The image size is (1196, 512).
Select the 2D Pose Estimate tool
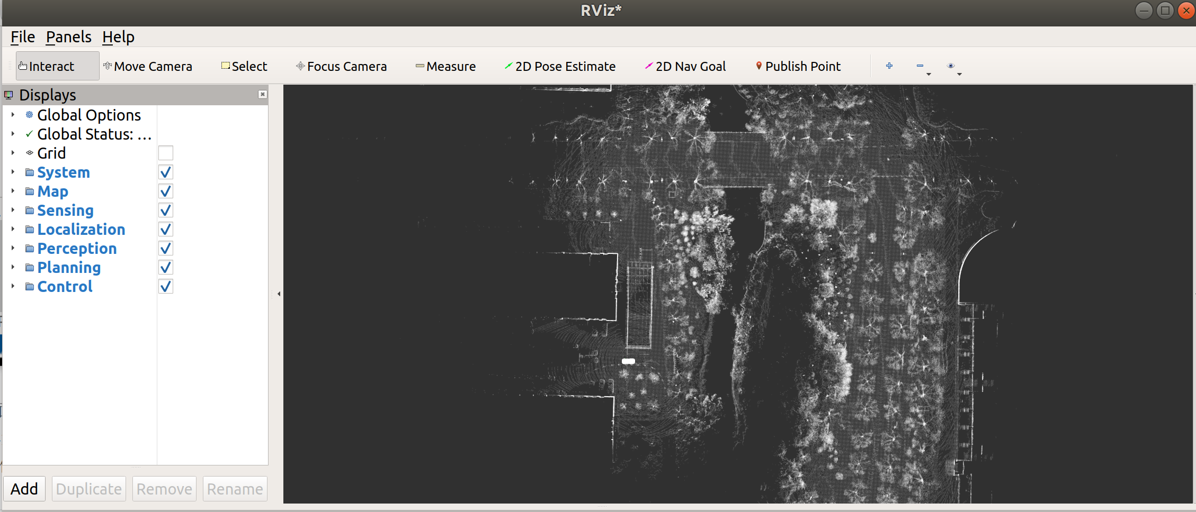point(560,66)
